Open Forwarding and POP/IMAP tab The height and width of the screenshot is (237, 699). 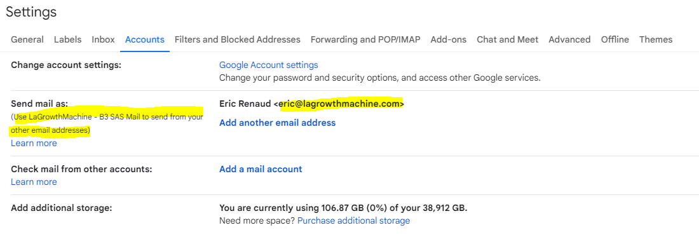click(365, 39)
